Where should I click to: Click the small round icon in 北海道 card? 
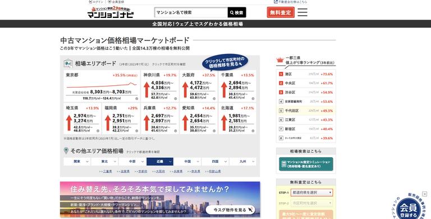[x=253, y=131]
